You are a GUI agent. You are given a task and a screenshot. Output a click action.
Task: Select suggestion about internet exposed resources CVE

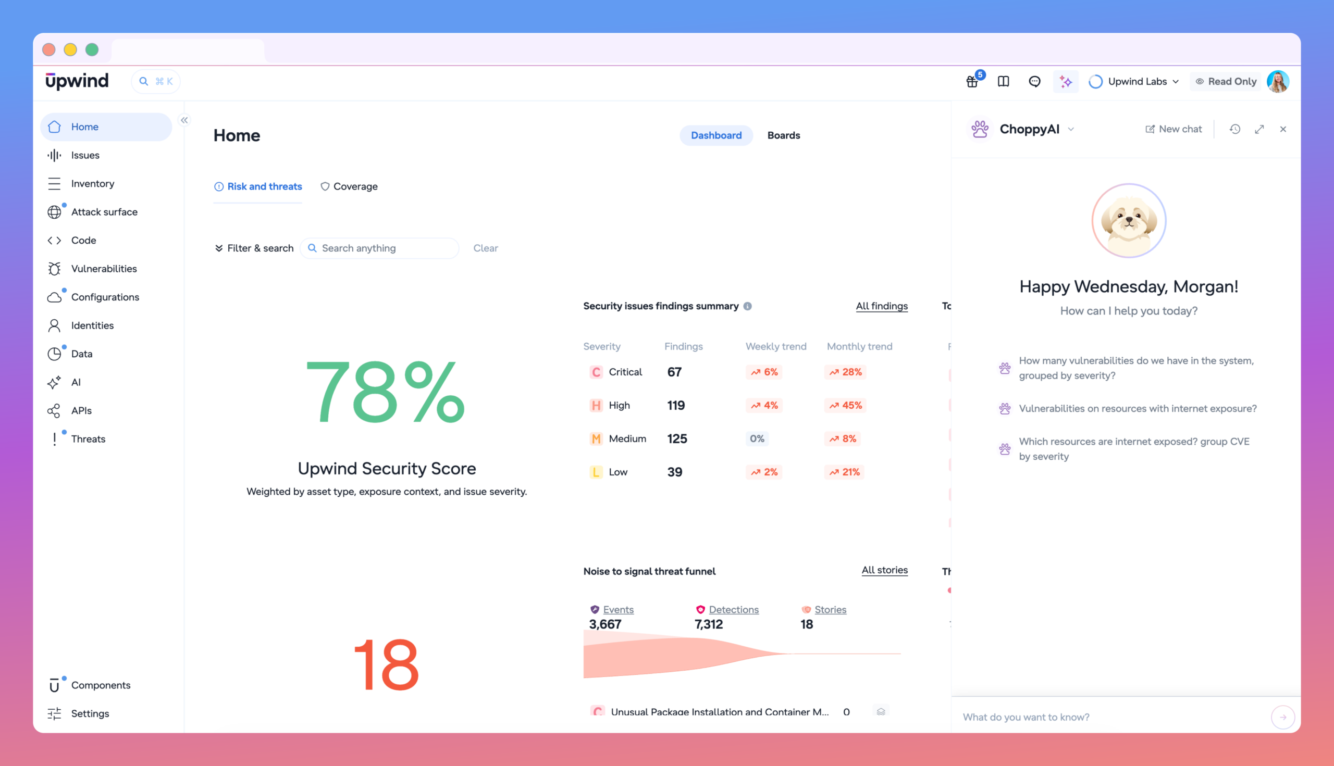pyautogui.click(x=1125, y=449)
